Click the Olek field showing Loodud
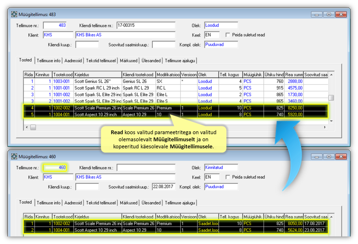The image size is (358, 244). [221, 25]
